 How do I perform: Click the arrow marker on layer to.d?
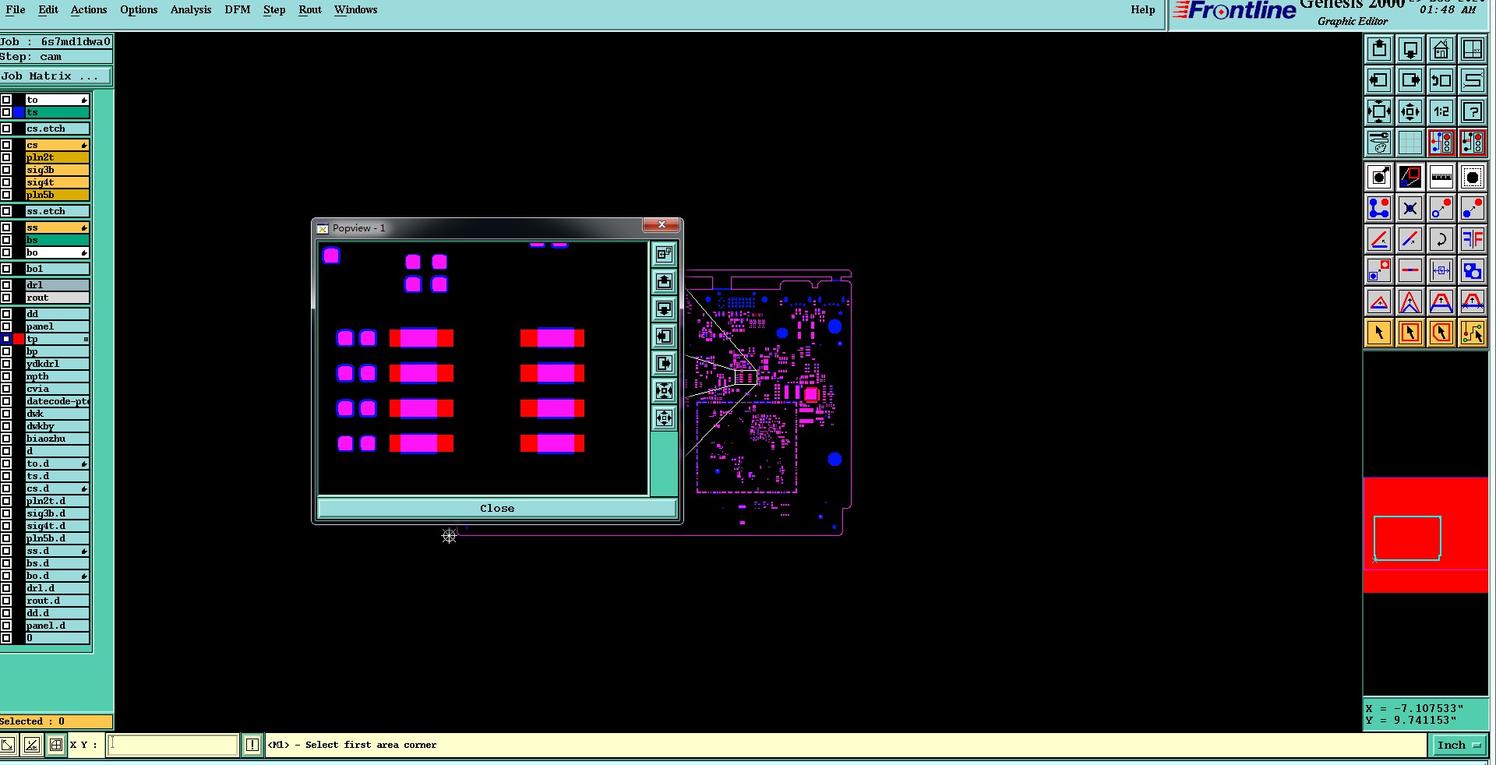point(84,464)
